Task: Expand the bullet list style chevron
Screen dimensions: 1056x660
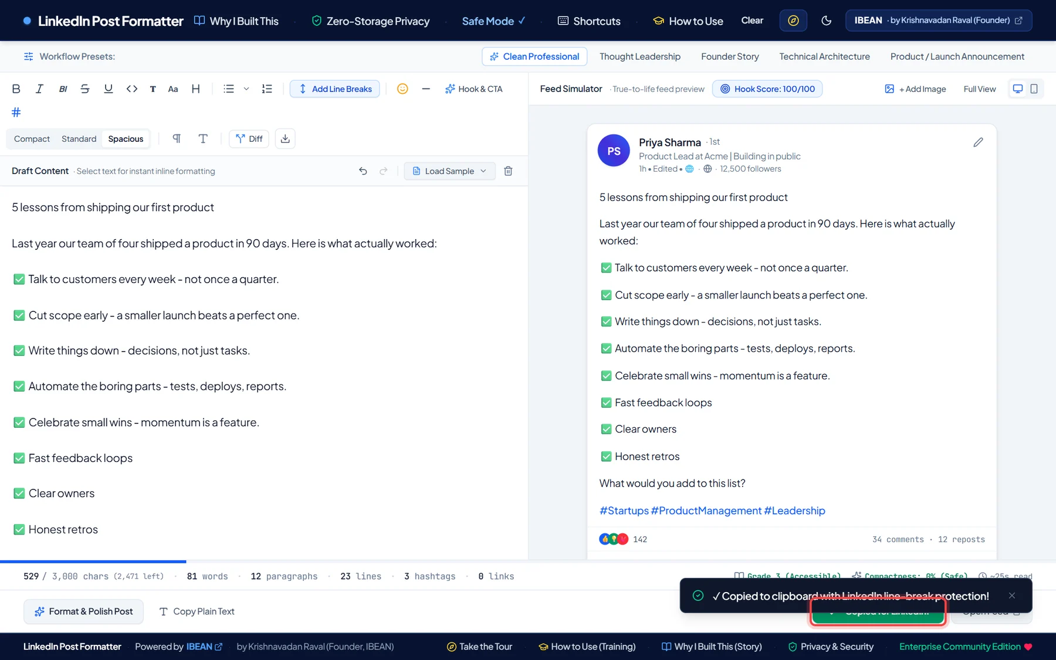Action: tap(246, 89)
